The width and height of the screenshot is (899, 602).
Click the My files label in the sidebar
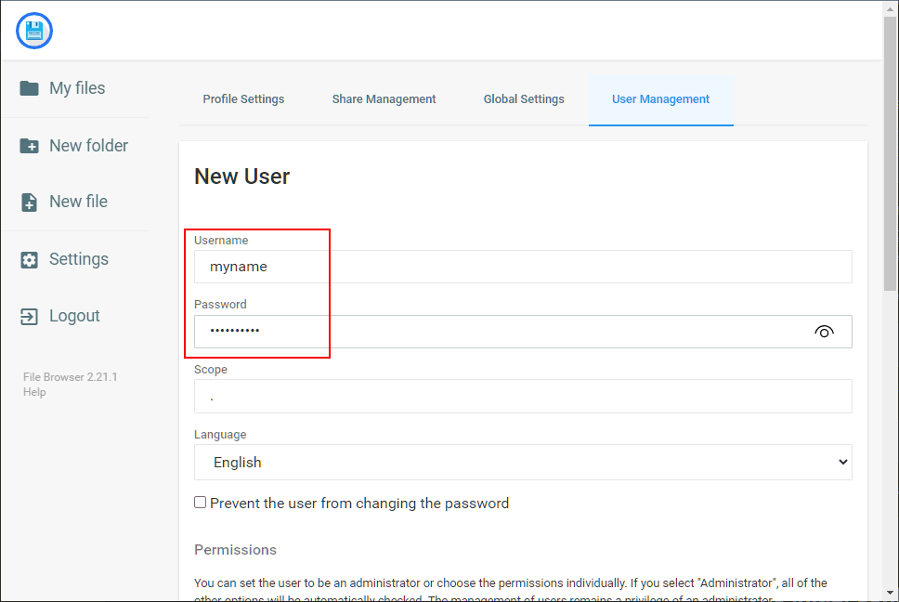pos(77,88)
